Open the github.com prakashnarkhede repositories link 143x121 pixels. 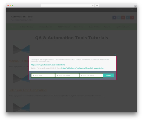(x=82, y=68)
